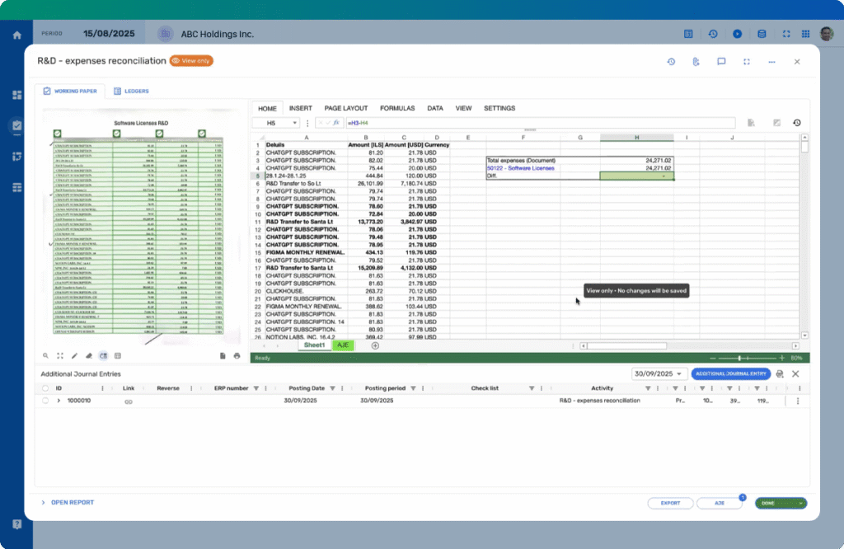
Task: Check the select-all checkbox in ID header
Action: pos(44,387)
